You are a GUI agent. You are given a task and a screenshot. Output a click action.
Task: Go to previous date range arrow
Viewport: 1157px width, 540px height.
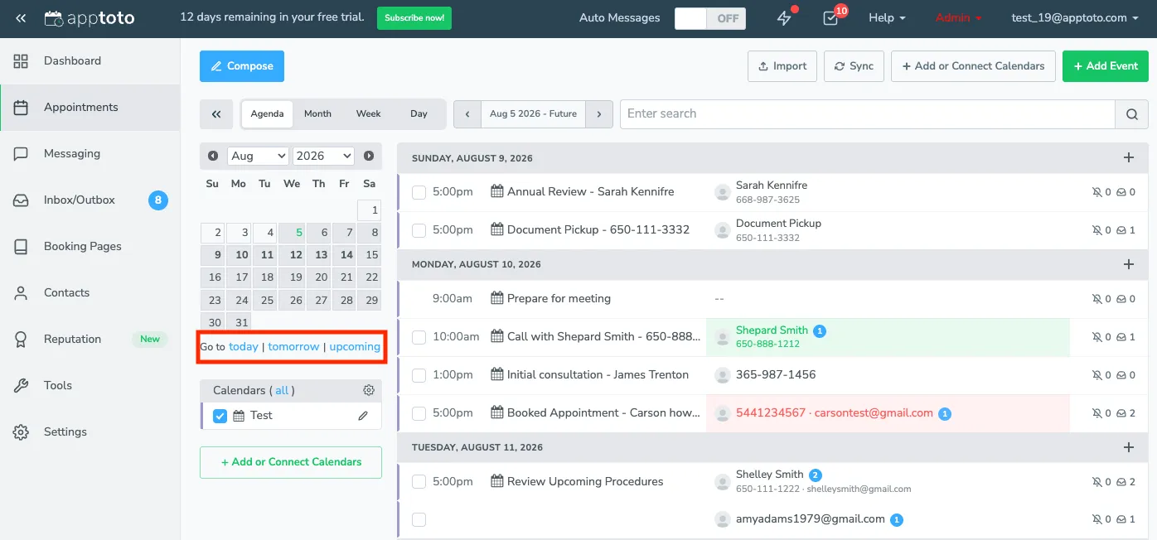[x=467, y=114]
